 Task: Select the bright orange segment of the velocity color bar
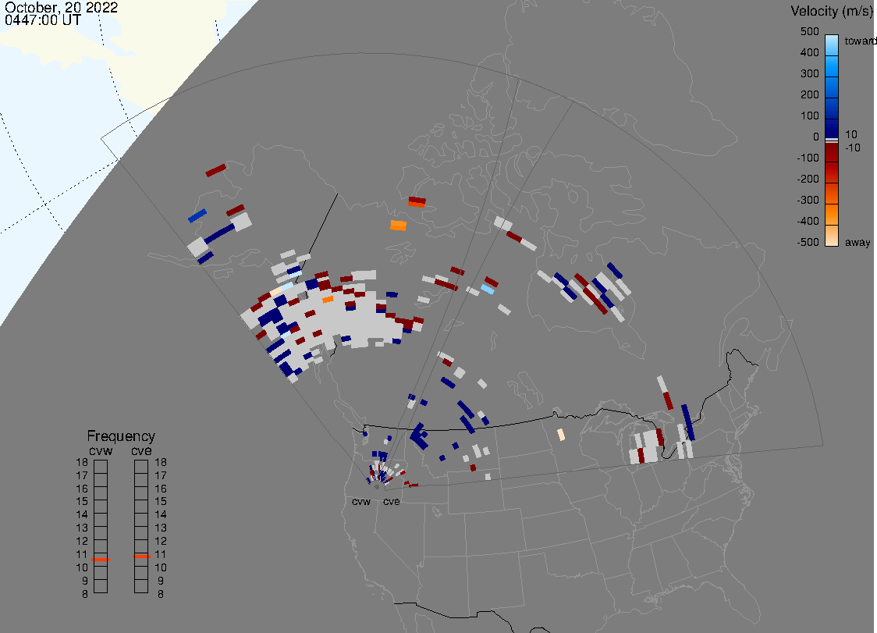[832, 214]
